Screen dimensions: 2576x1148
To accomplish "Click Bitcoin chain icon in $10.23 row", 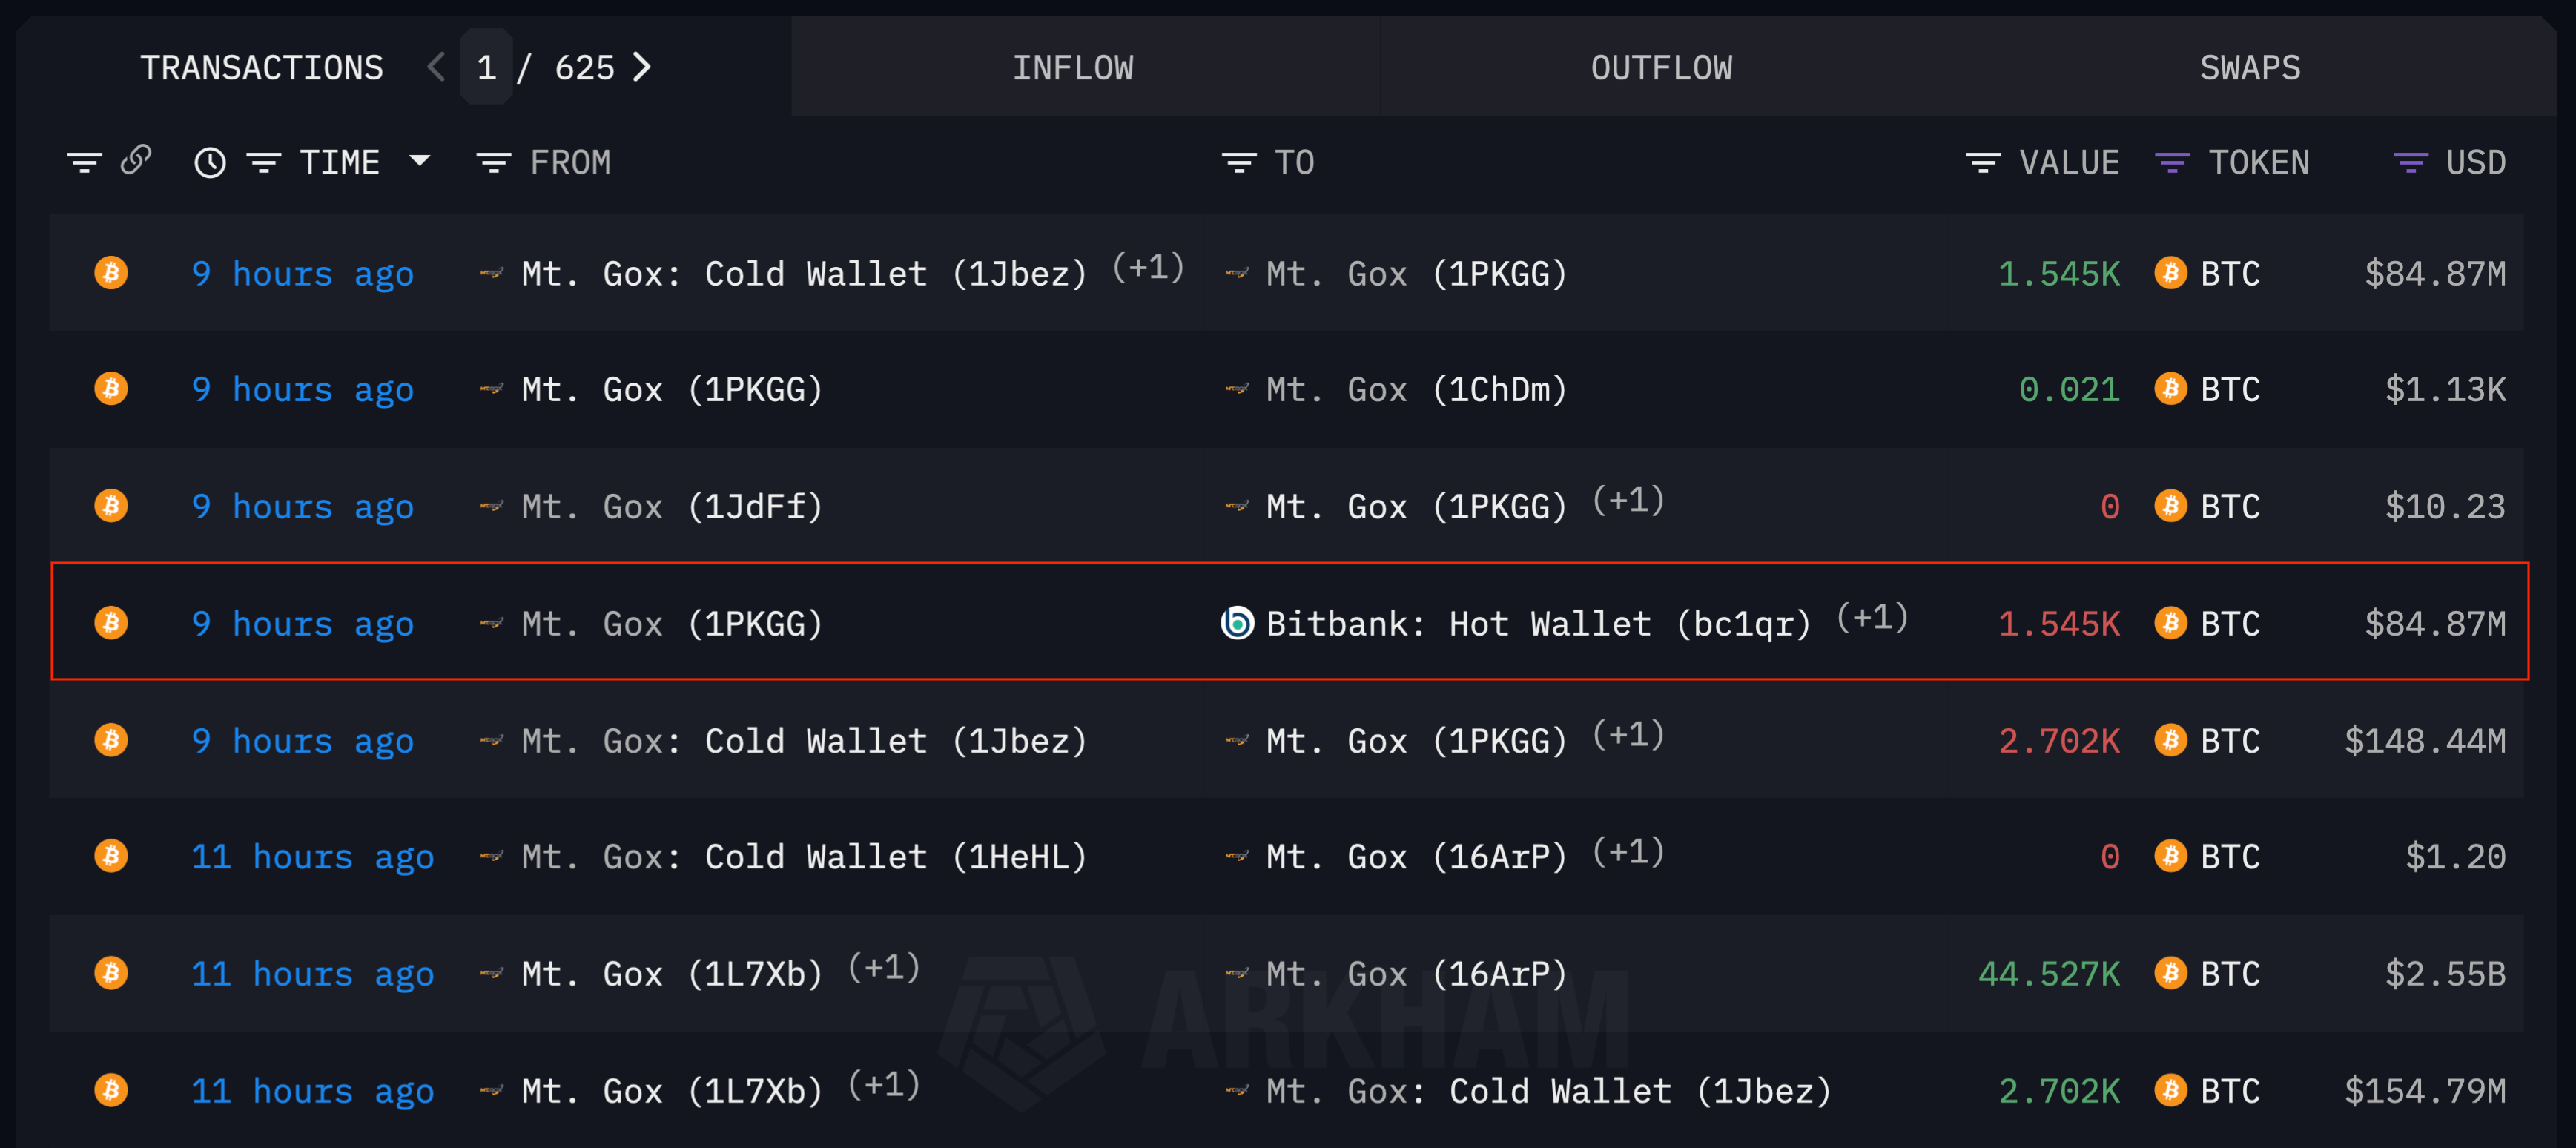I will (x=111, y=506).
